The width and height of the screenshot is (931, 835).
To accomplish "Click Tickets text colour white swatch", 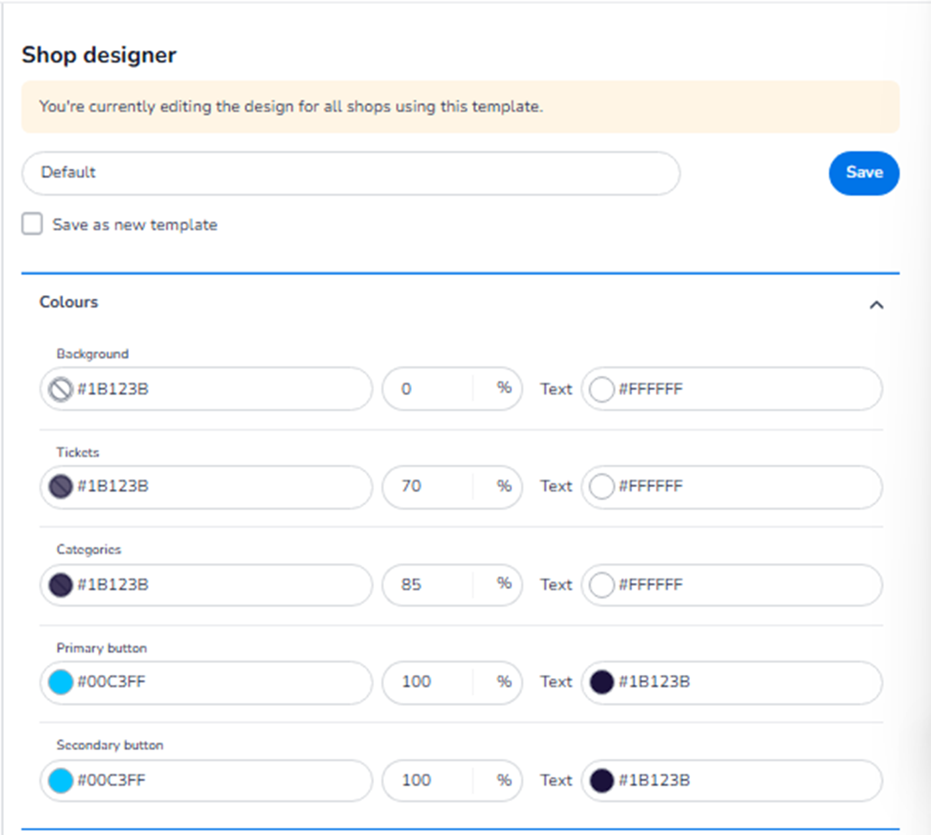I will (601, 486).
